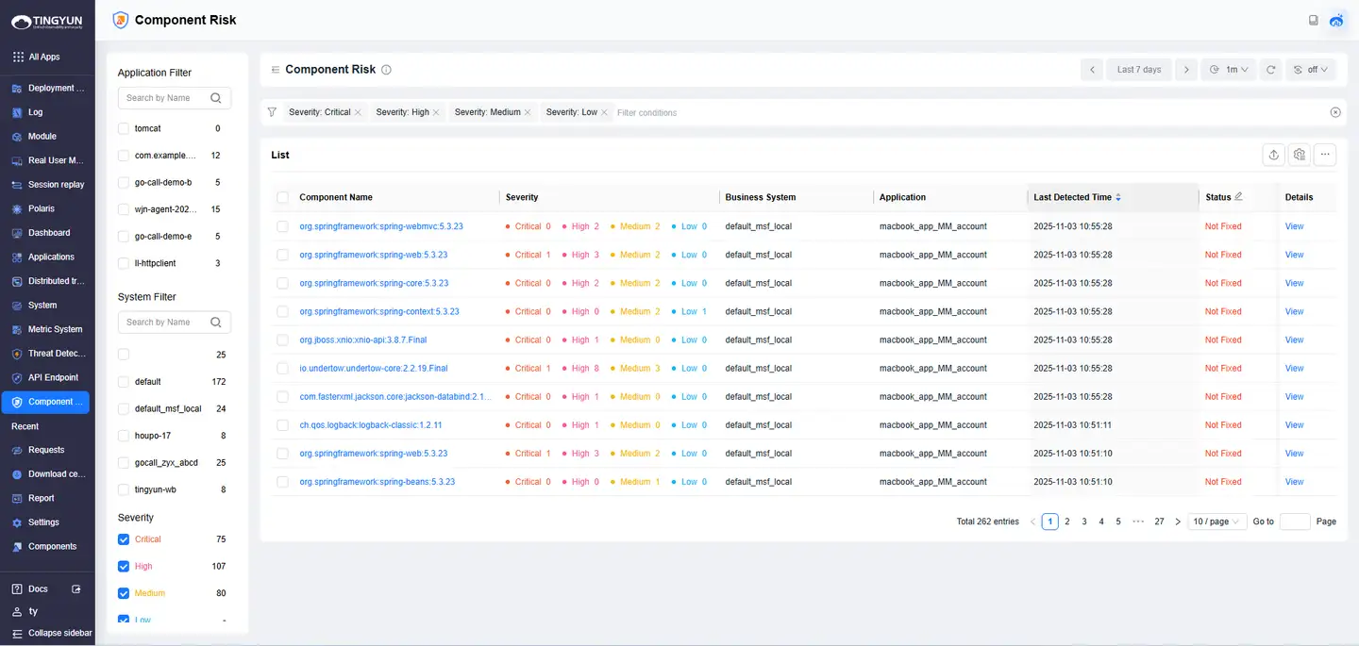
Task: Click the refresh data icon
Action: tap(1271, 70)
